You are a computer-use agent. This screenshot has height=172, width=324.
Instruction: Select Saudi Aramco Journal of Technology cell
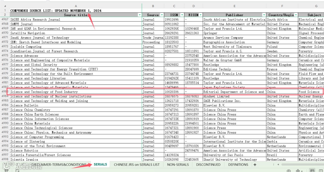76,37
